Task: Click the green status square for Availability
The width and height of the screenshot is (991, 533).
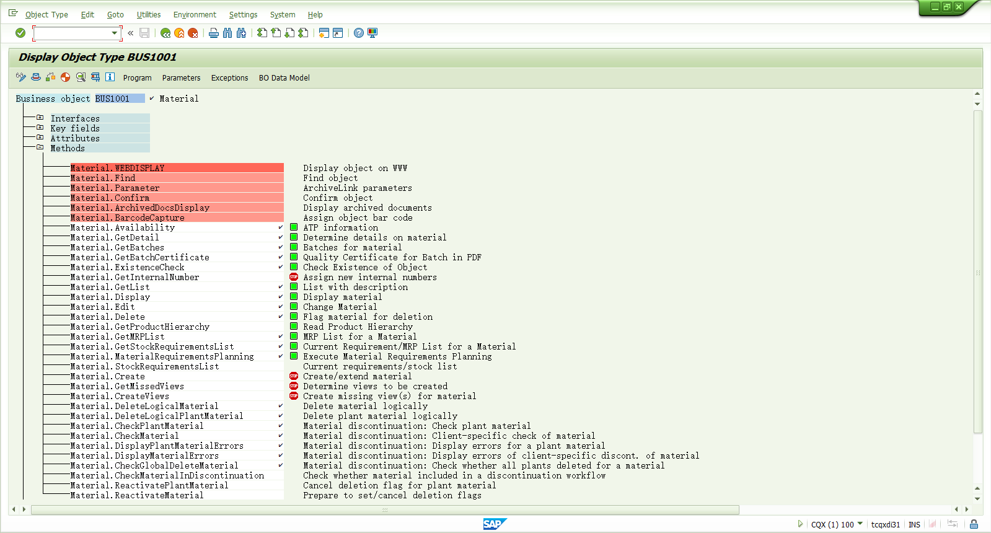Action: [x=294, y=227]
